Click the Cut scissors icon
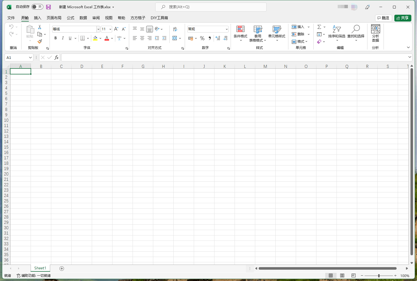Image resolution: width=417 pixels, height=281 pixels. click(40, 27)
